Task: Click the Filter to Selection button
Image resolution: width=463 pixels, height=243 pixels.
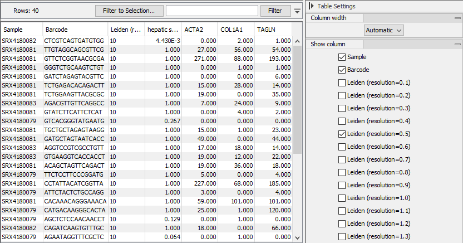Action: coord(129,11)
